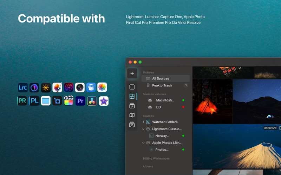Click the Luminar star icon
Viewport: 281px width, 175px height.
46,87
